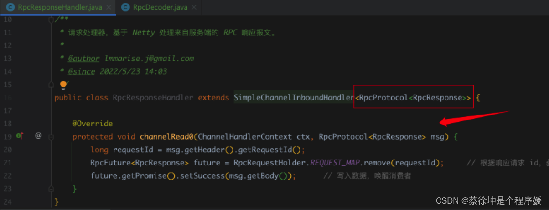Click the @ annotation gutter marker at line 19

[39, 136]
